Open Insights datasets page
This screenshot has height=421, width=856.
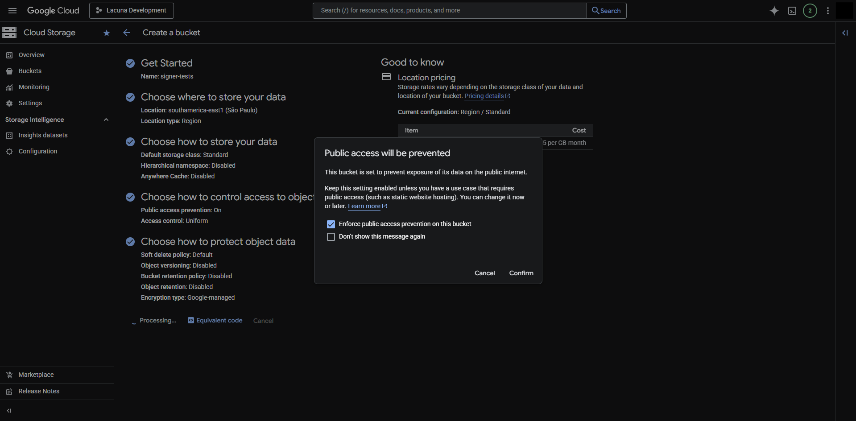coord(43,135)
